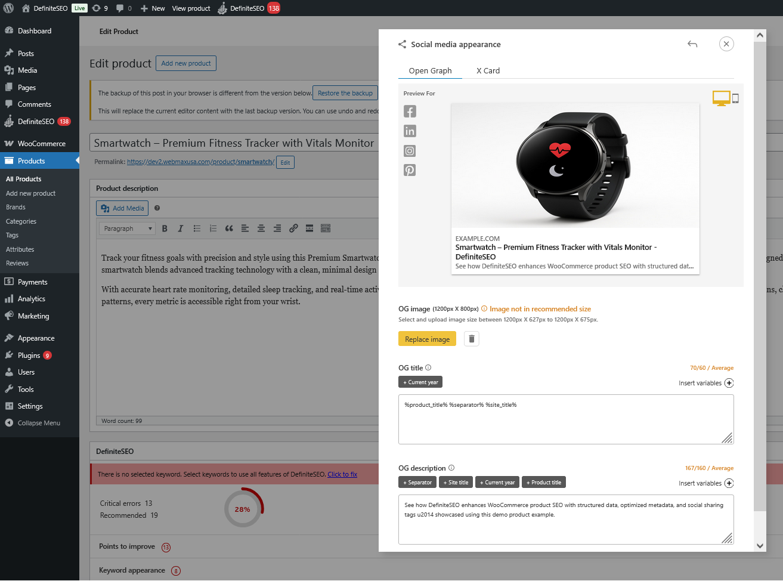This screenshot has width=783, height=581.
Task: Select the LinkedIn preview icon
Action: (410, 131)
